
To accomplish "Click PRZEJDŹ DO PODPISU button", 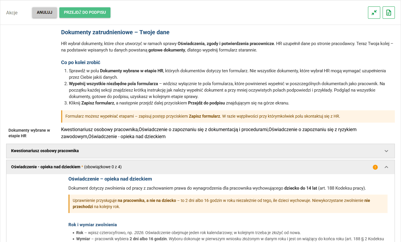I will click(85, 13).
